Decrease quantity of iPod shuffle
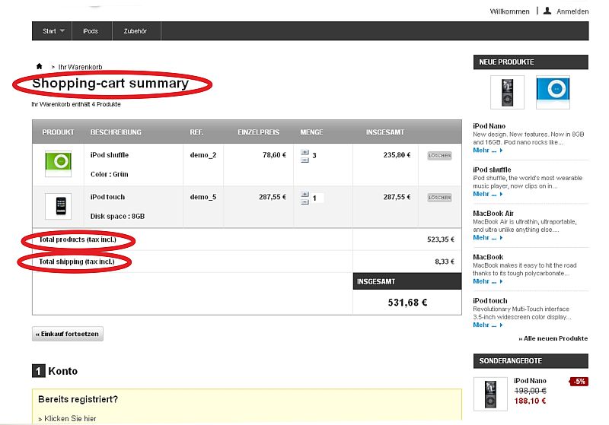Viewport: 609px width, 425px height. tap(305, 160)
